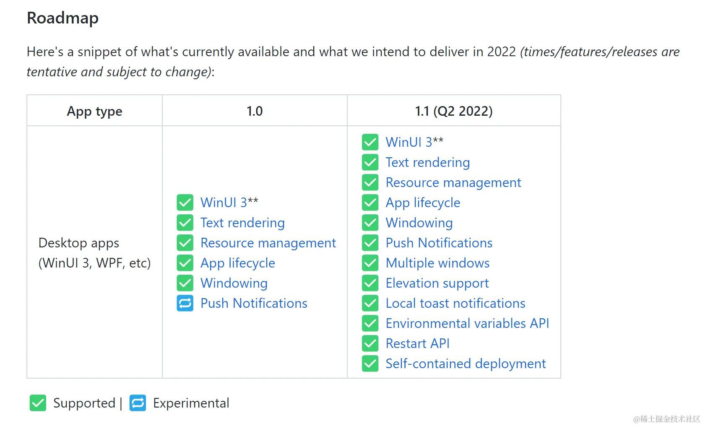Click the 1.1 (Q2 2022) column header
This screenshot has height=426, width=703.
(x=454, y=111)
